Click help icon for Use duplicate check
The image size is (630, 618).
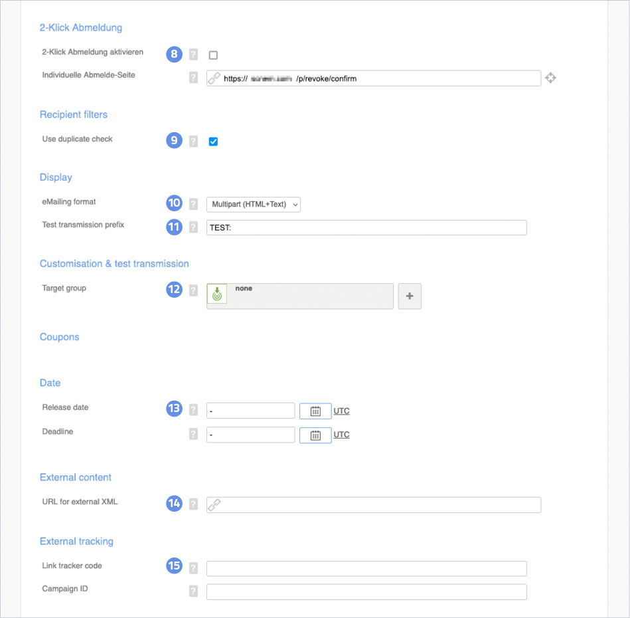193,141
